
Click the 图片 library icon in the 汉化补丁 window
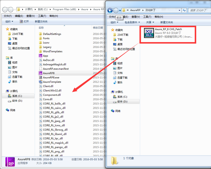(115, 68)
